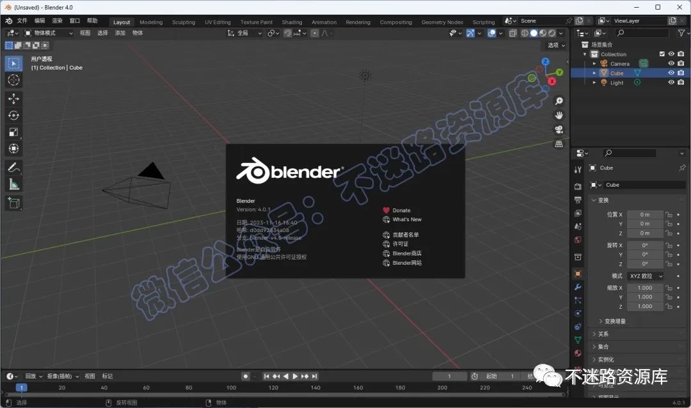Select the Rotate tool
691x408 pixels.
(13, 116)
